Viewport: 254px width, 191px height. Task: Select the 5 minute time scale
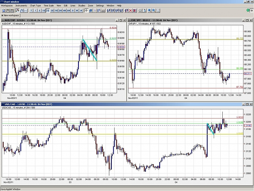(x=39, y=11)
